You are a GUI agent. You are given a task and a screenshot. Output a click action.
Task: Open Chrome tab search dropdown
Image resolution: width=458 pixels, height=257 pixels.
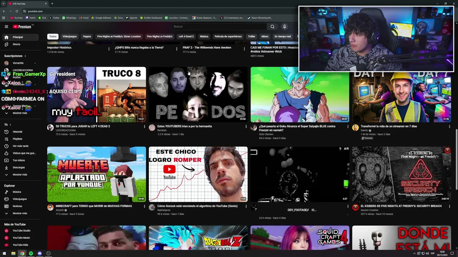[4, 4]
